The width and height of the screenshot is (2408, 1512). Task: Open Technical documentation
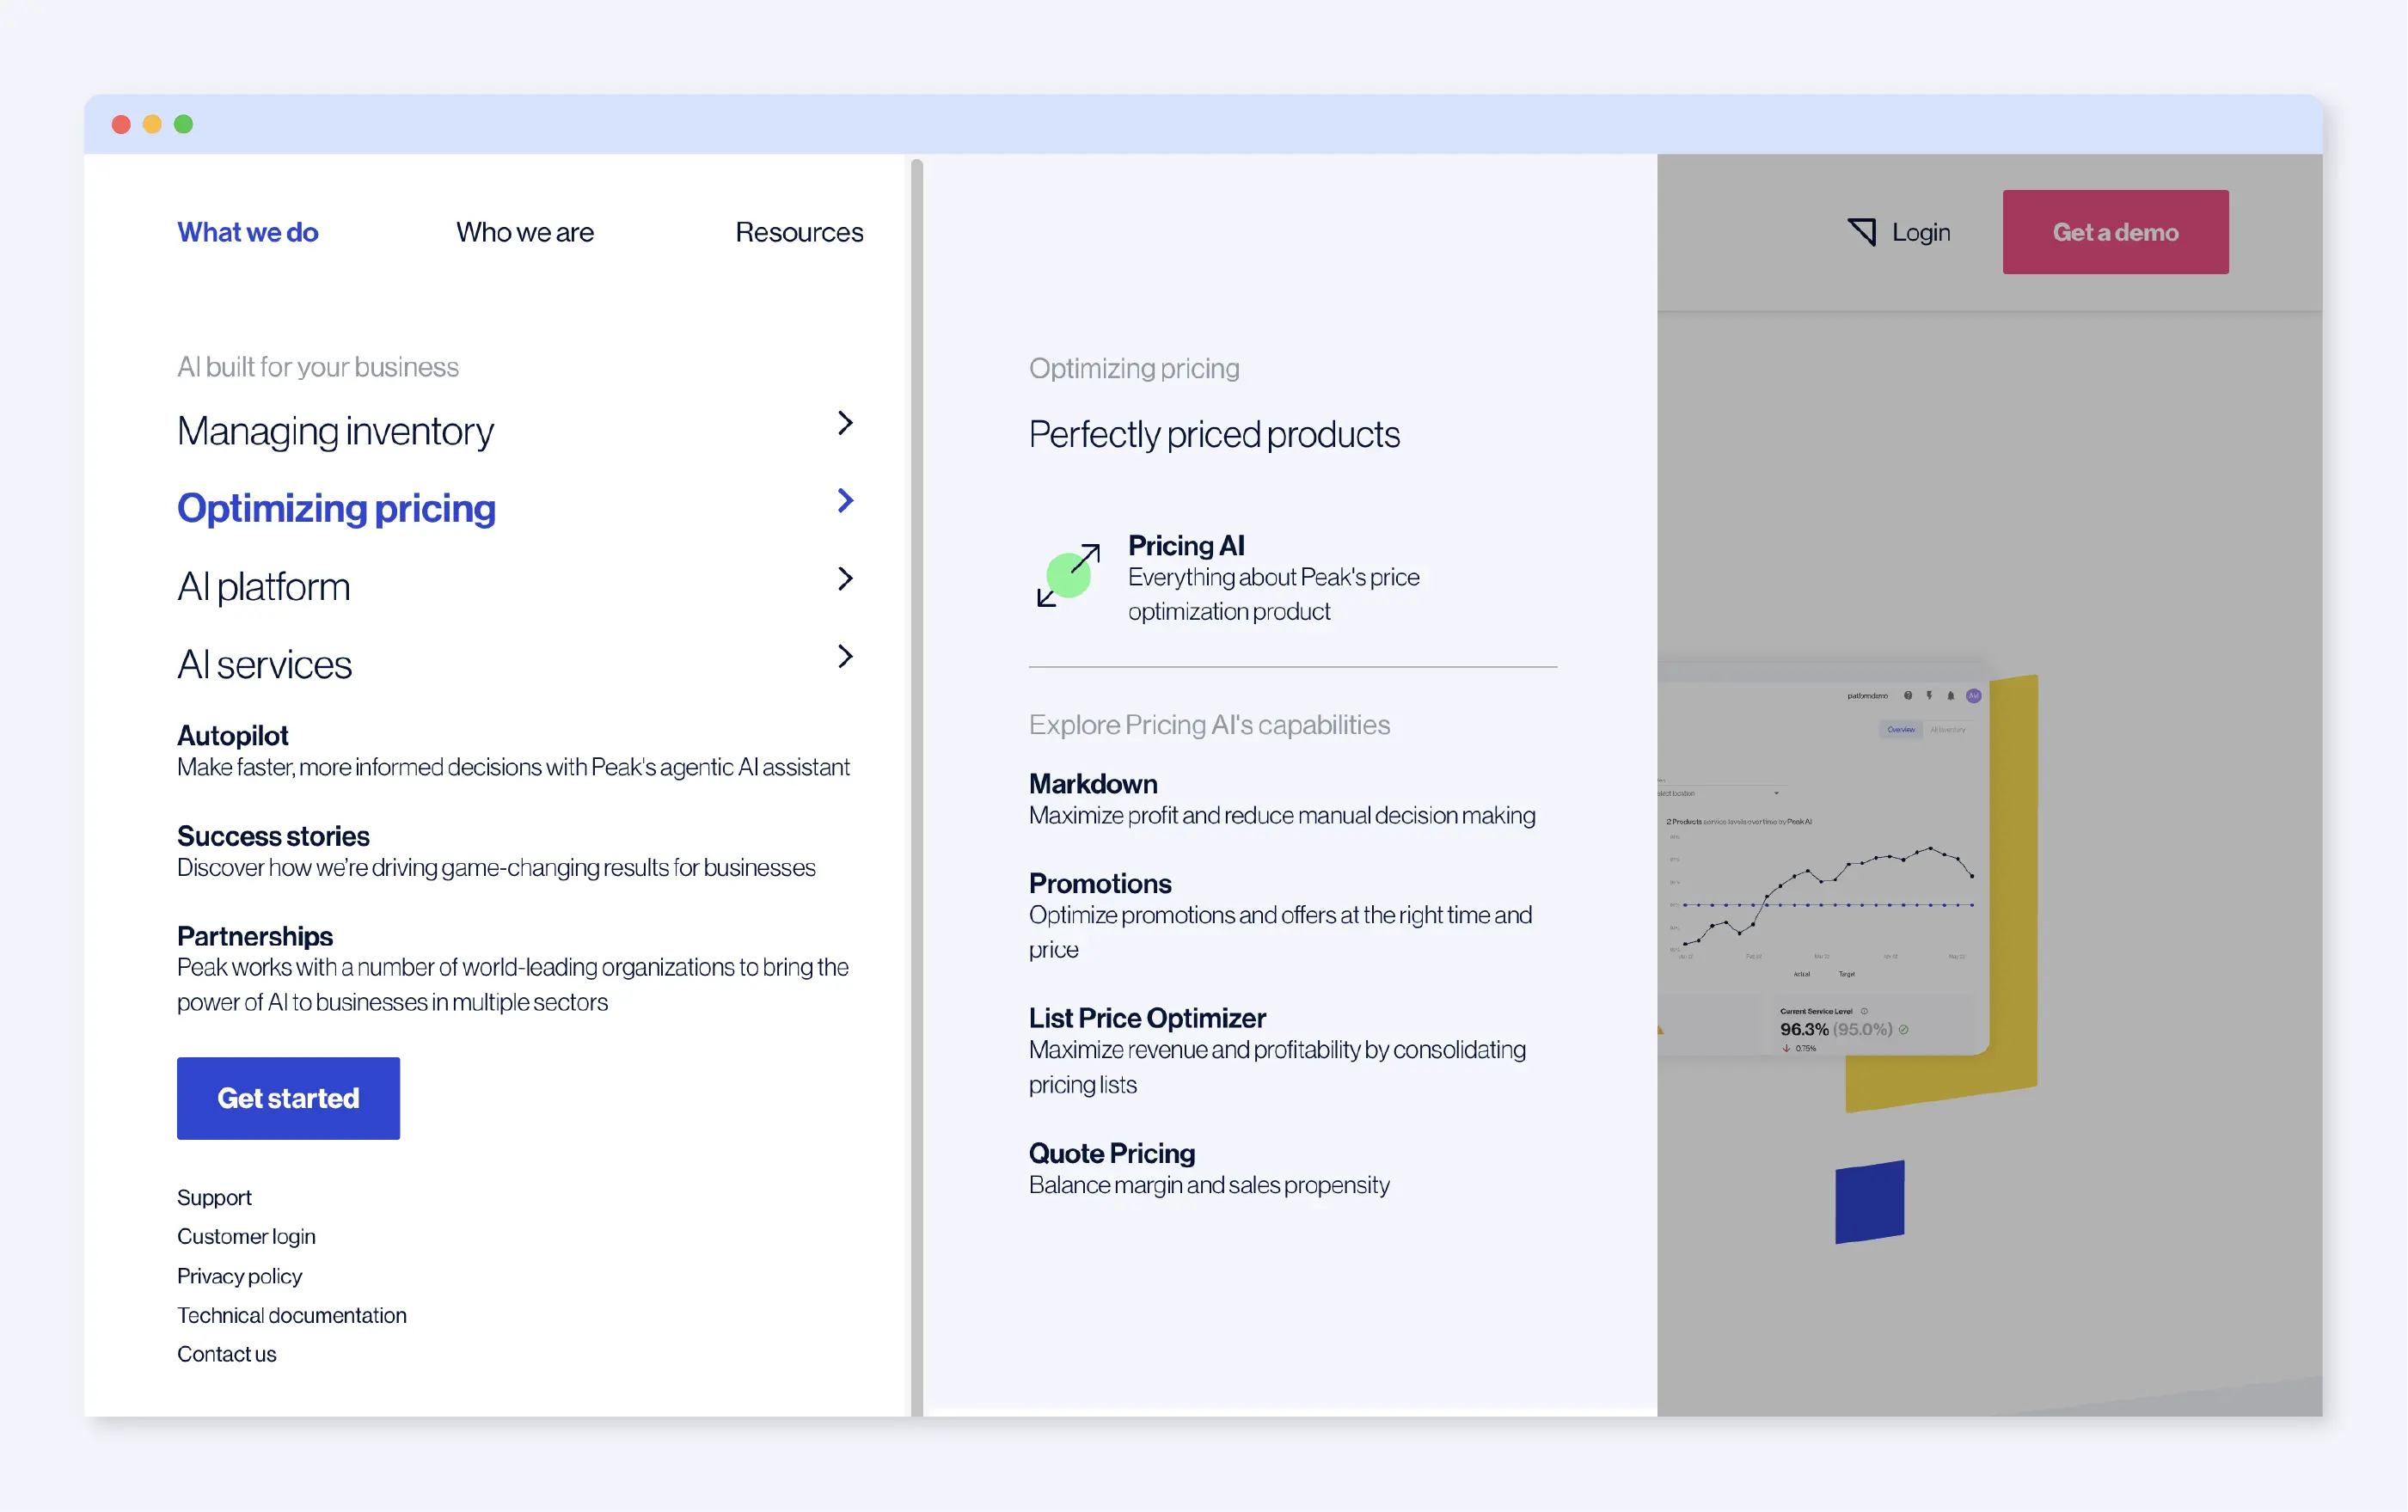[x=291, y=1315]
